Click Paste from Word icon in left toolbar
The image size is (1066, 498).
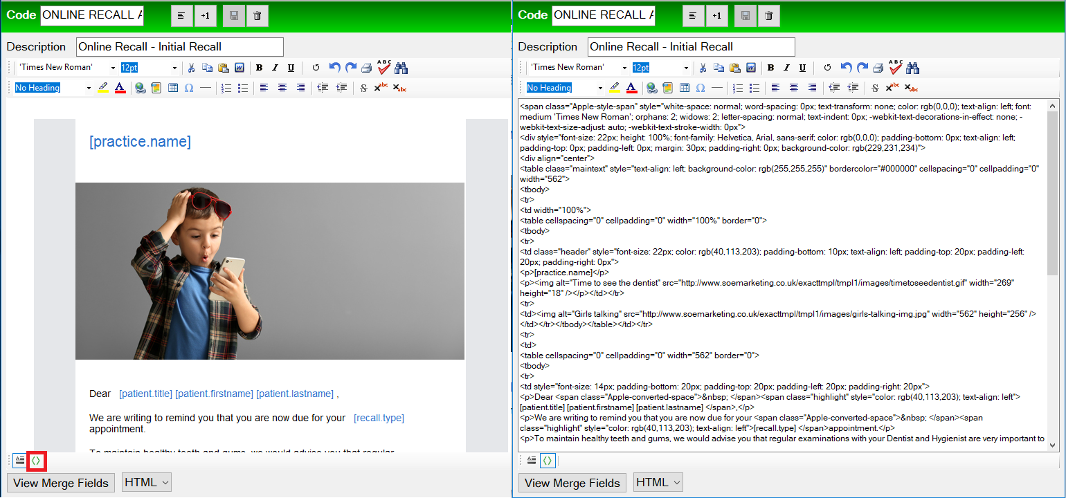click(239, 68)
